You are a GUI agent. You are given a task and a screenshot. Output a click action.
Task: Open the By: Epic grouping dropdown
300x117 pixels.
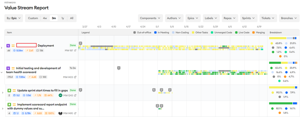pyautogui.click(x=14, y=18)
